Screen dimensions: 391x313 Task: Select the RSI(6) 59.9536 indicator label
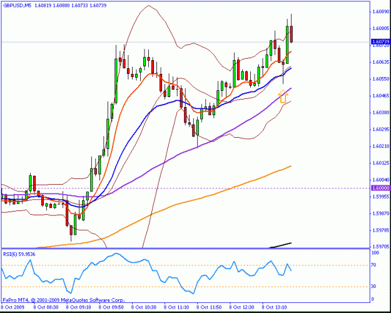pyautogui.click(x=19, y=254)
